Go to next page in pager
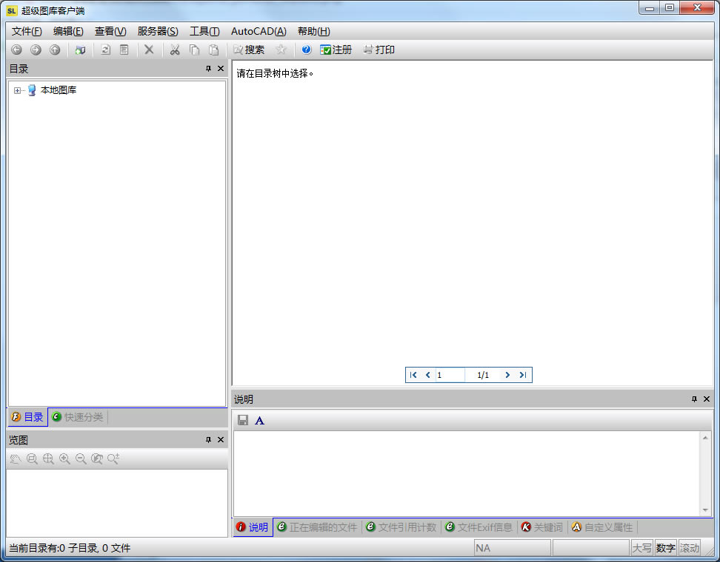 (x=507, y=375)
